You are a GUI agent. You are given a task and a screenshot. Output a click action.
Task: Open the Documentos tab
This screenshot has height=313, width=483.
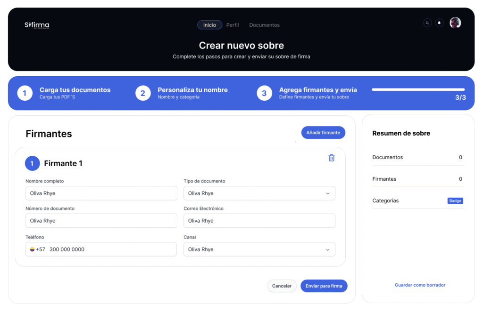click(x=264, y=25)
